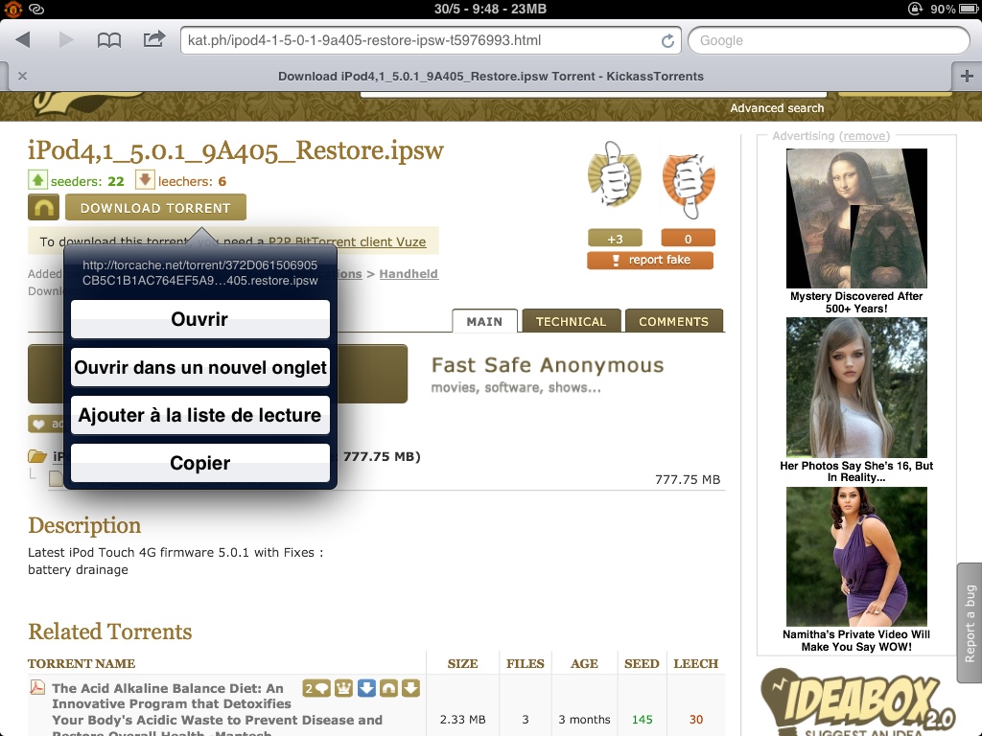982x736 pixels.
Task: Click the folder icon in file list
Action: [x=37, y=456]
